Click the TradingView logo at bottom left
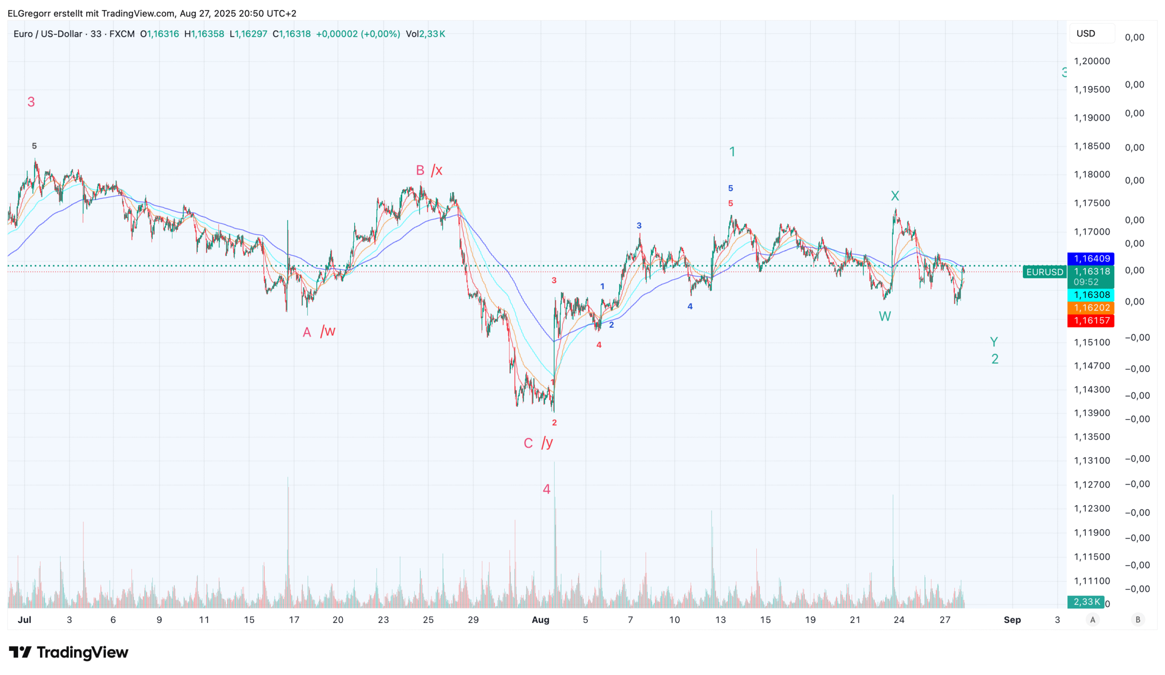The image size is (1165, 675). pyautogui.click(x=69, y=652)
